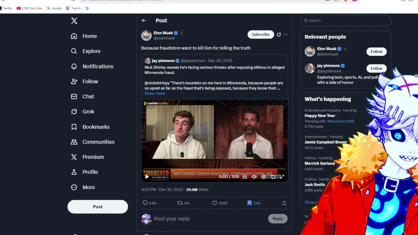Open the Follow item in sidebar
This screenshot has width=418, height=235.
point(84,81)
